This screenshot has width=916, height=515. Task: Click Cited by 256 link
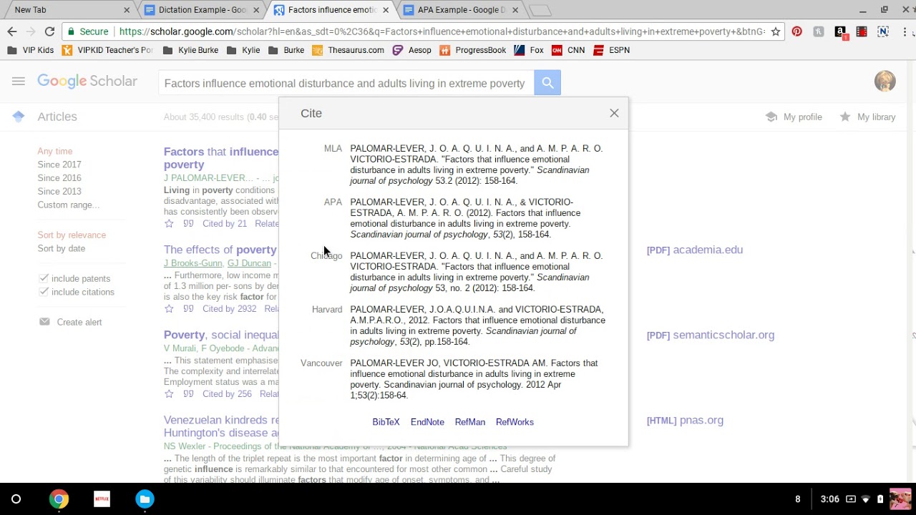(x=227, y=394)
